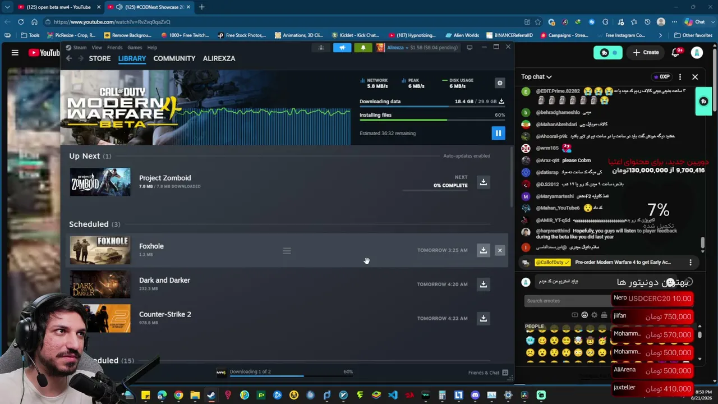Click the Steam announcements megaphone button
Viewport: 718px width, 404px height.
point(342,48)
